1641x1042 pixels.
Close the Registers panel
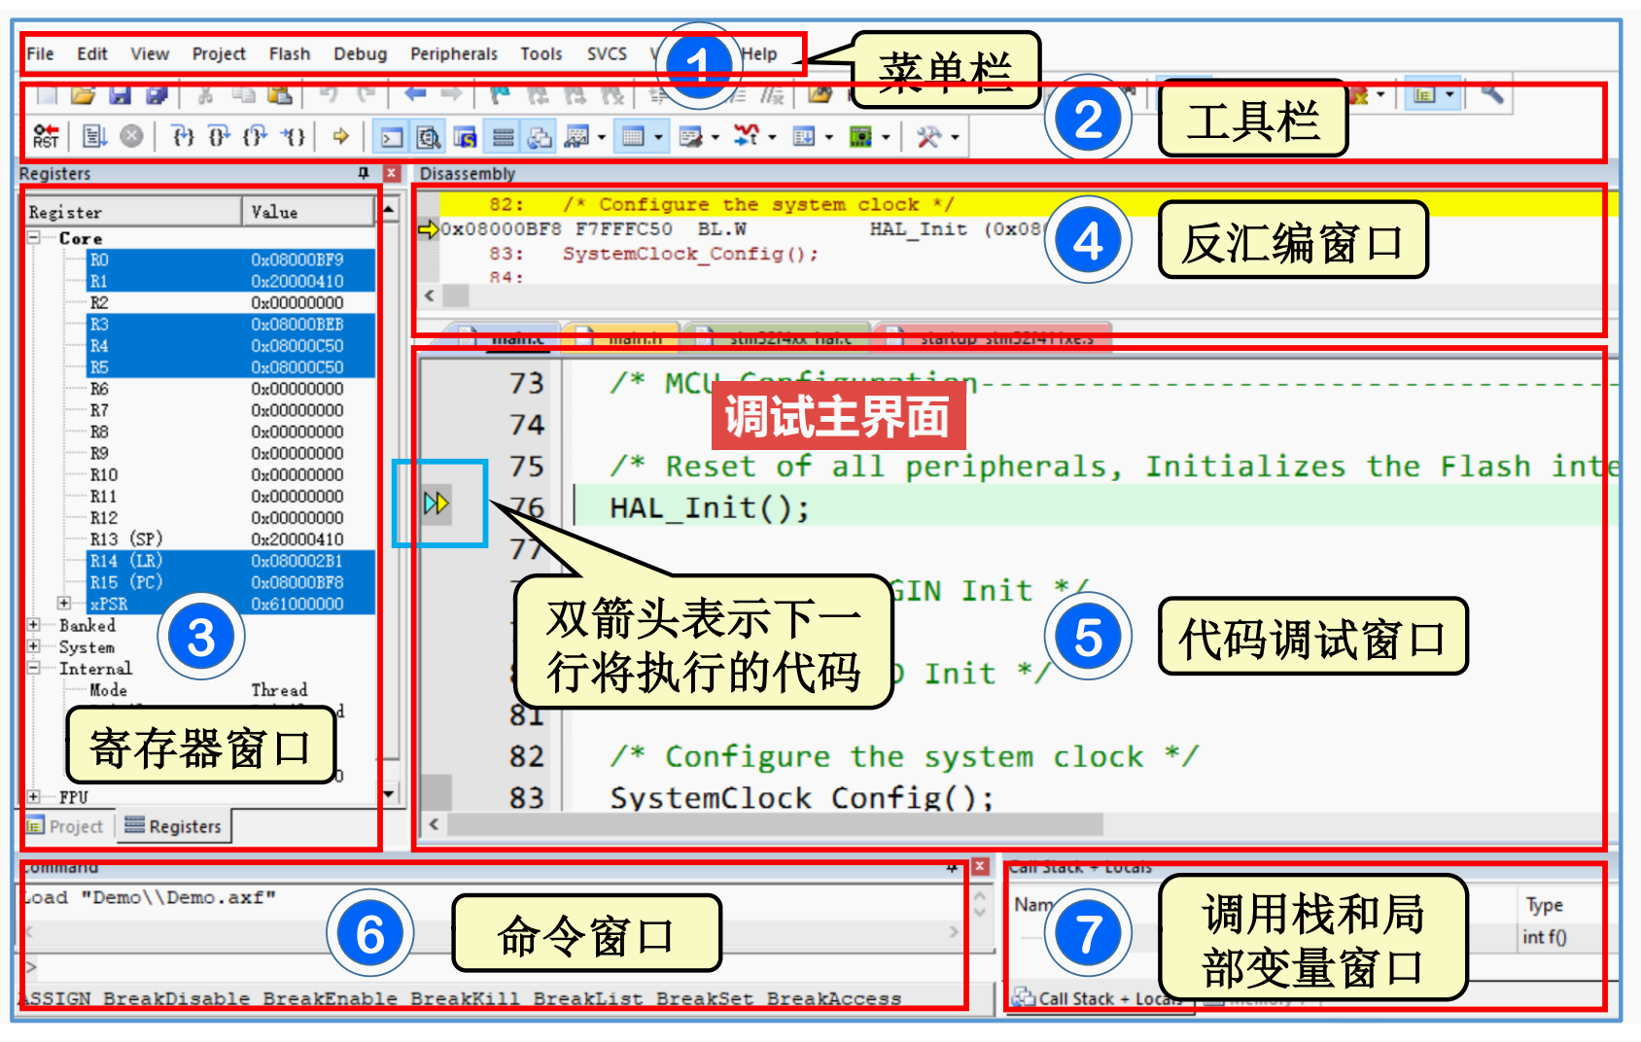(392, 173)
